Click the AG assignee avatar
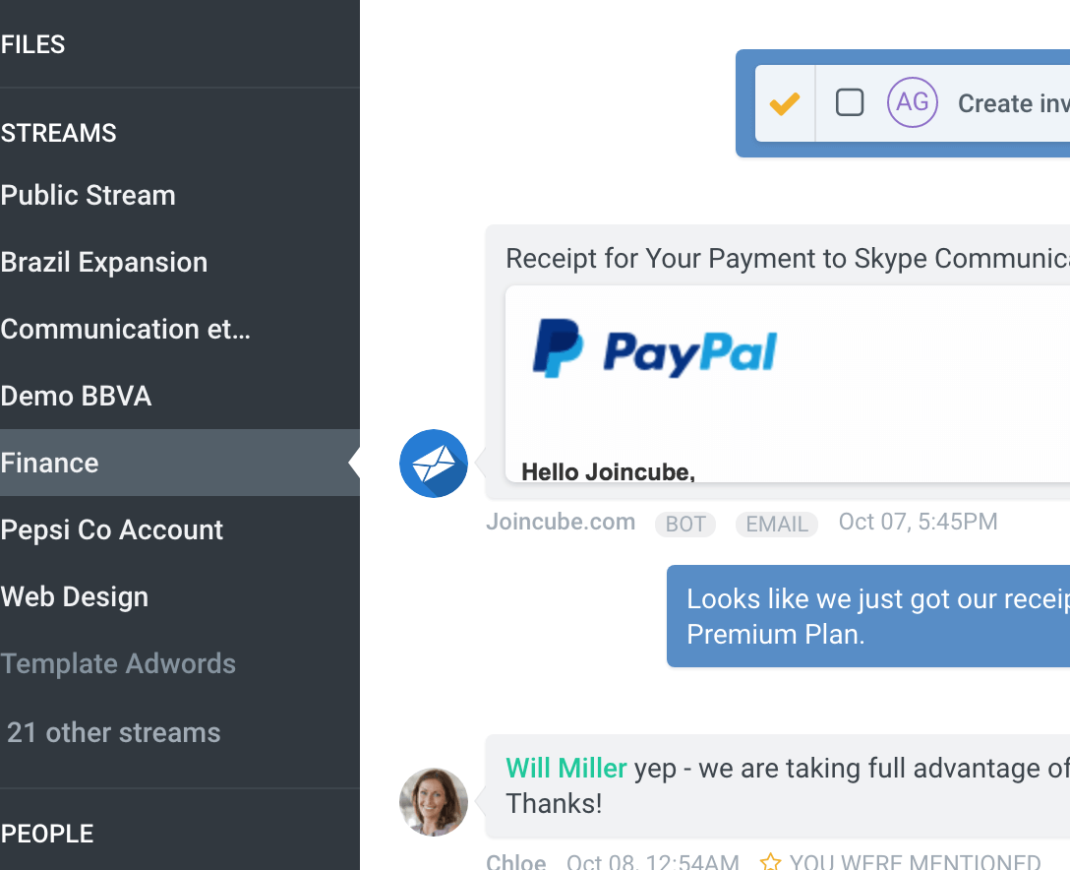 click(x=913, y=102)
